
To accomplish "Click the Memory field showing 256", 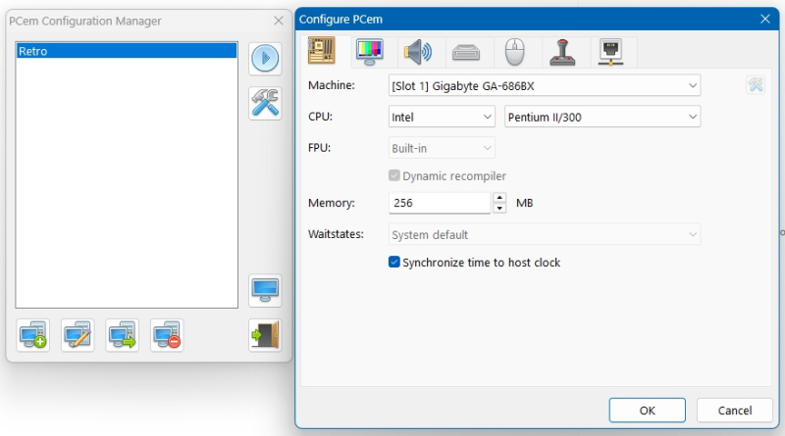I will pyautogui.click(x=439, y=203).
